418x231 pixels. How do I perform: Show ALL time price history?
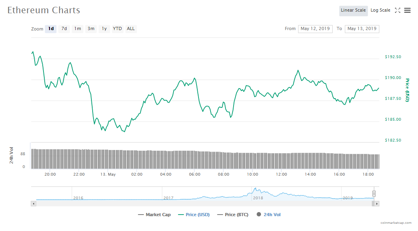pyautogui.click(x=131, y=29)
